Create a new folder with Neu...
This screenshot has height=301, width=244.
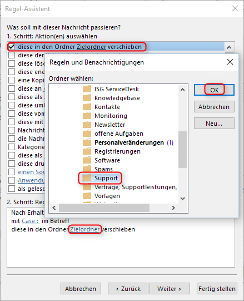214,124
